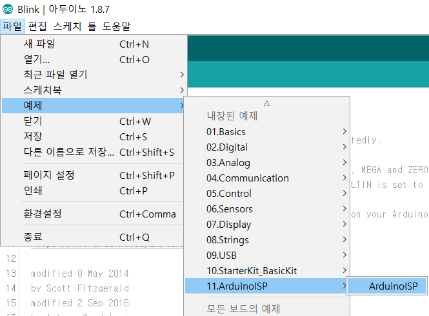The width and height of the screenshot is (429, 316).
Task: Select the highlighted 예제 menu entry
Action: pos(92,106)
